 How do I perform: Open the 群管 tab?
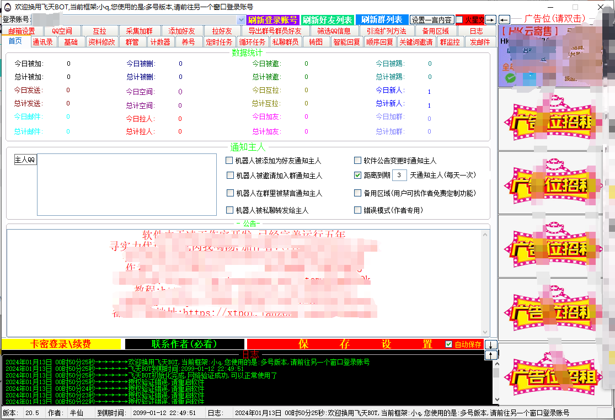[x=132, y=42]
